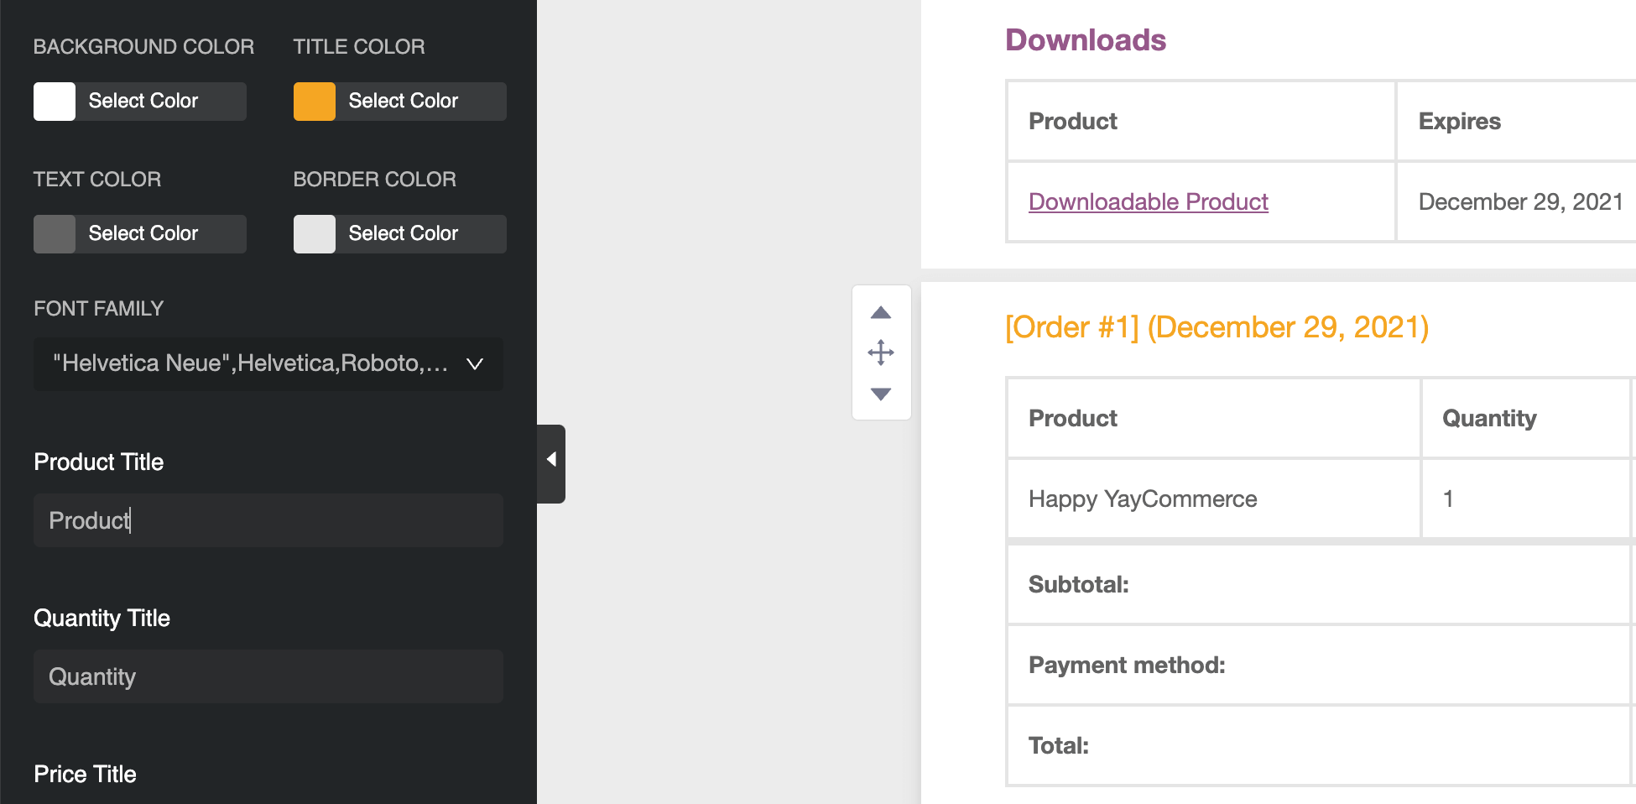Click the down arrow to move section downward

881,394
